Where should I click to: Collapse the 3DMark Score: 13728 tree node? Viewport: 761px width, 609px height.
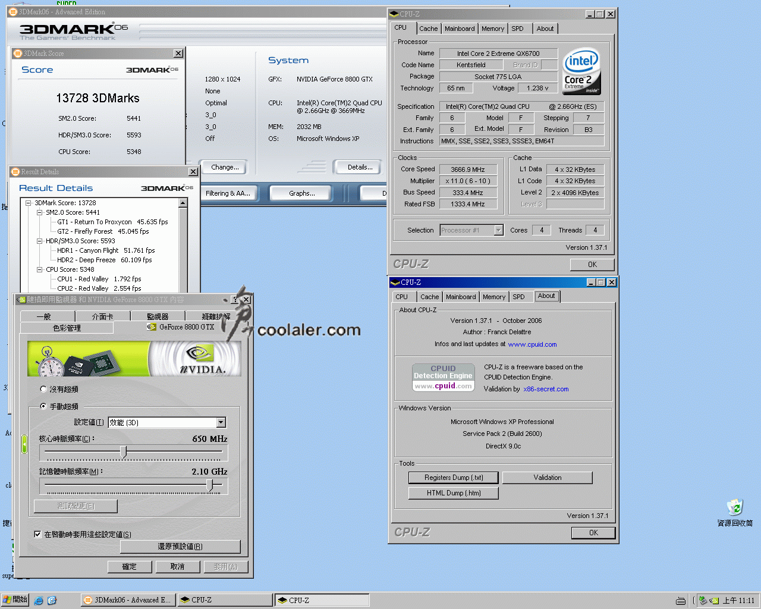[28, 203]
